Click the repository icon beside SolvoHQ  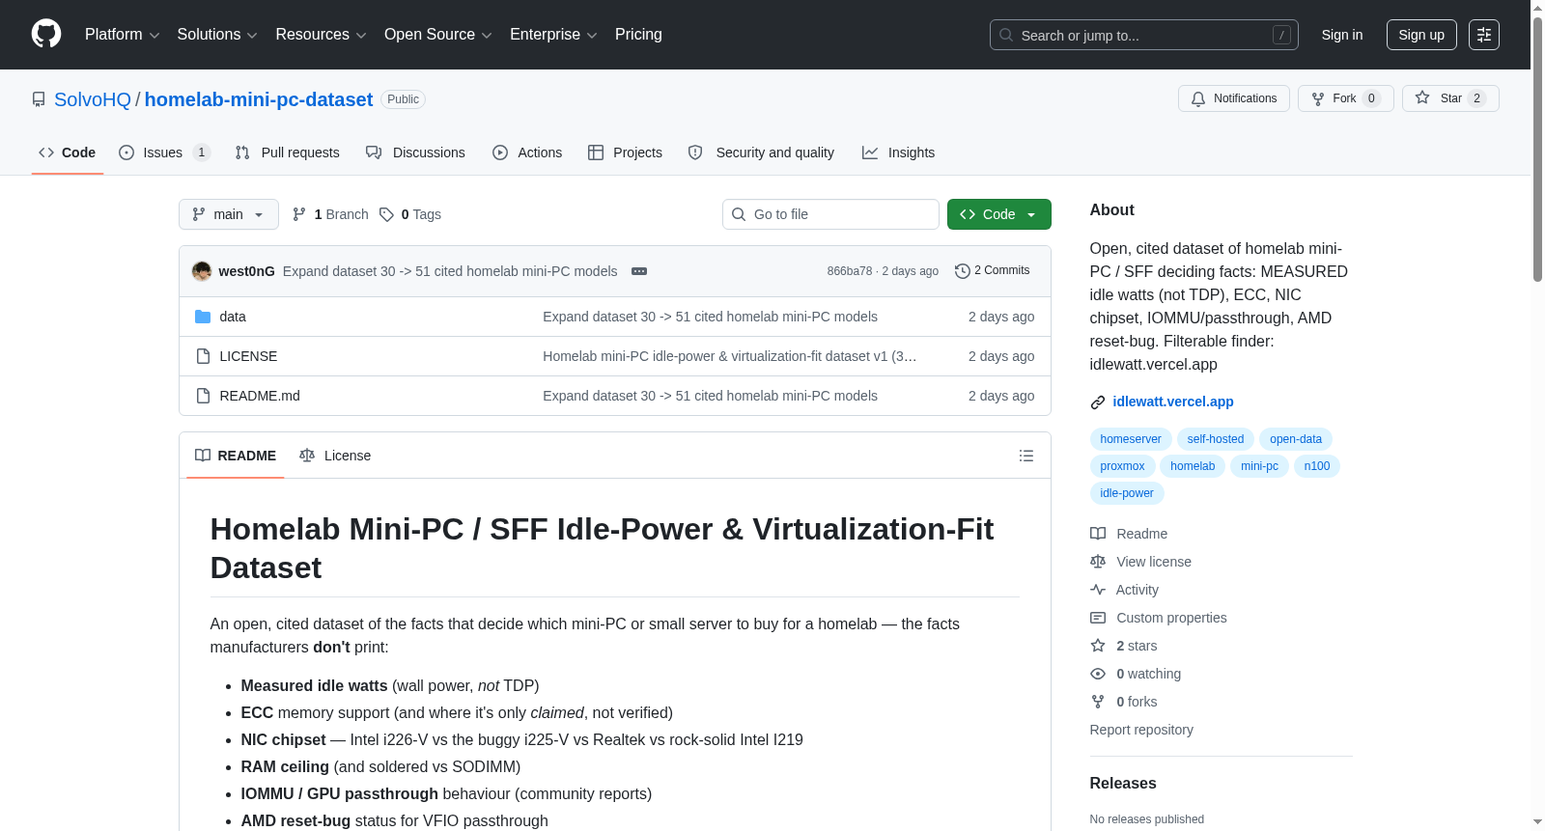pos(39,99)
